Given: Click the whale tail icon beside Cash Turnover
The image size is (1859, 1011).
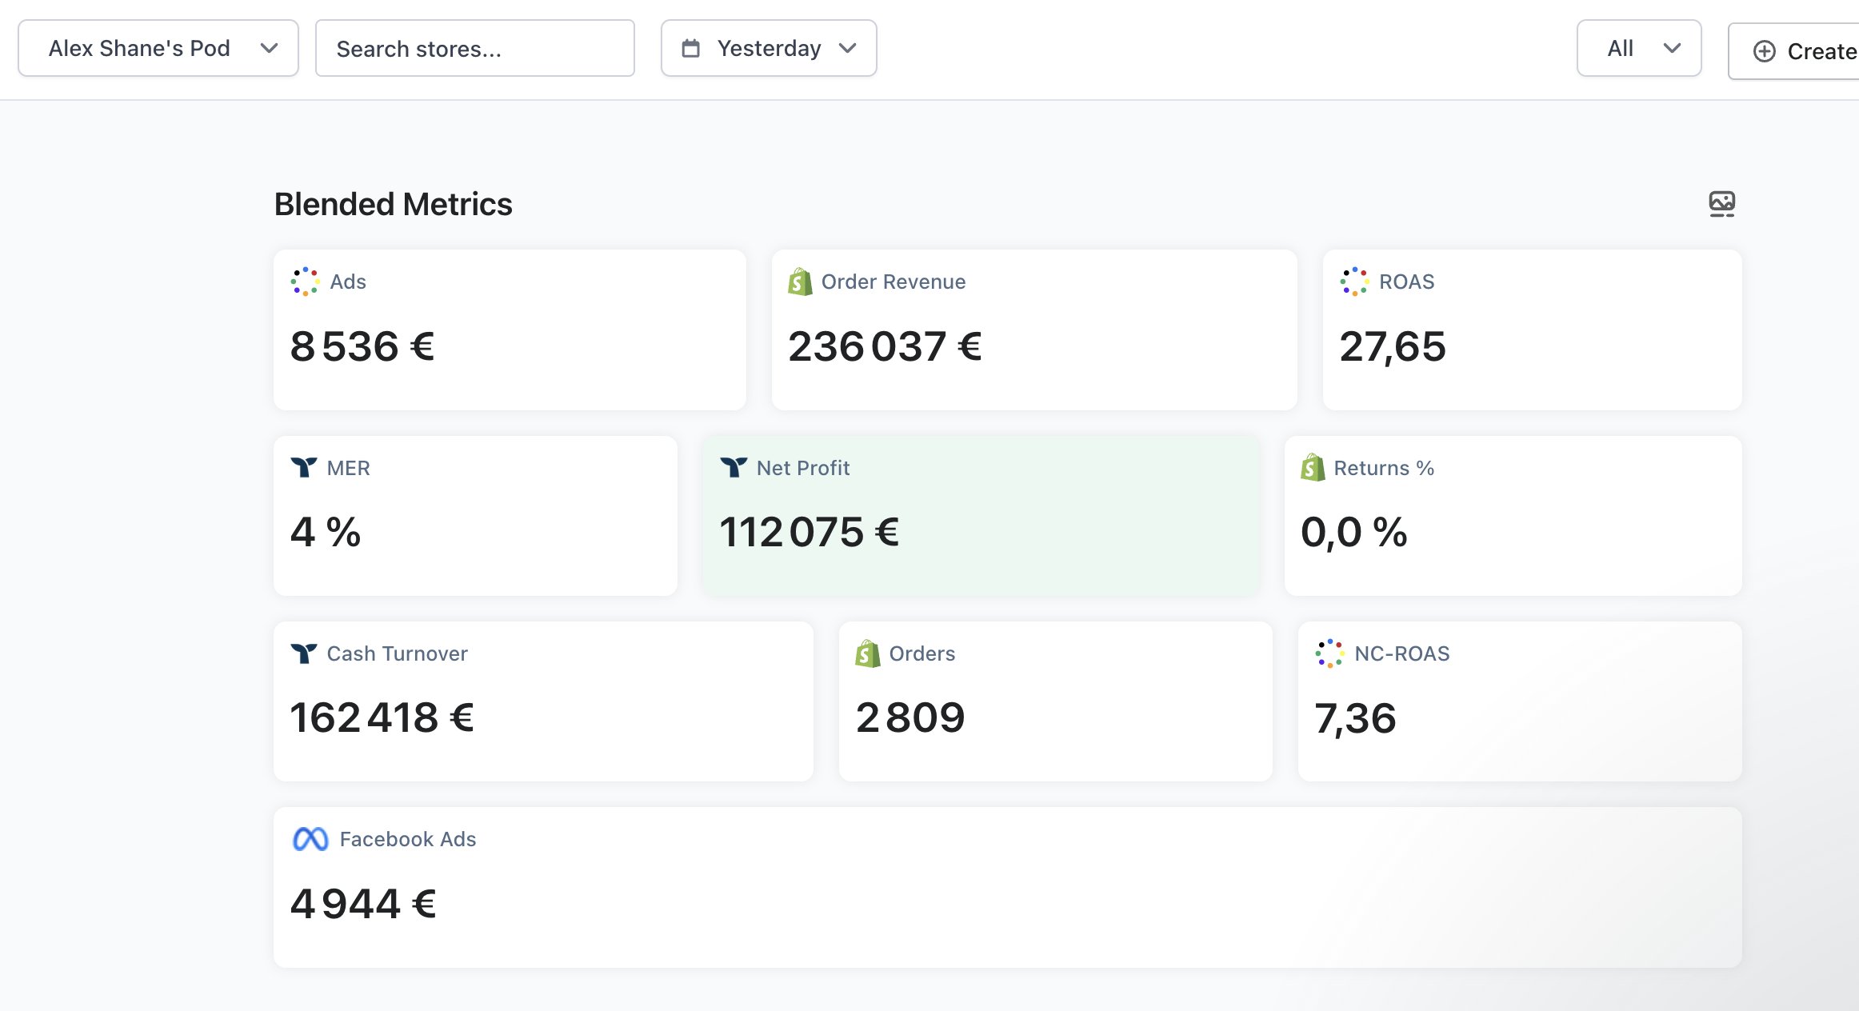Looking at the screenshot, I should pos(303,653).
